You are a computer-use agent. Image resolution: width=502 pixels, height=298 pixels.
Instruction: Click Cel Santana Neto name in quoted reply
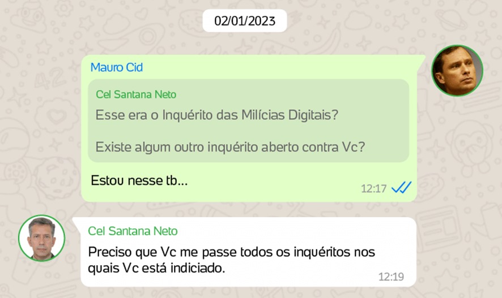pyautogui.click(x=136, y=94)
